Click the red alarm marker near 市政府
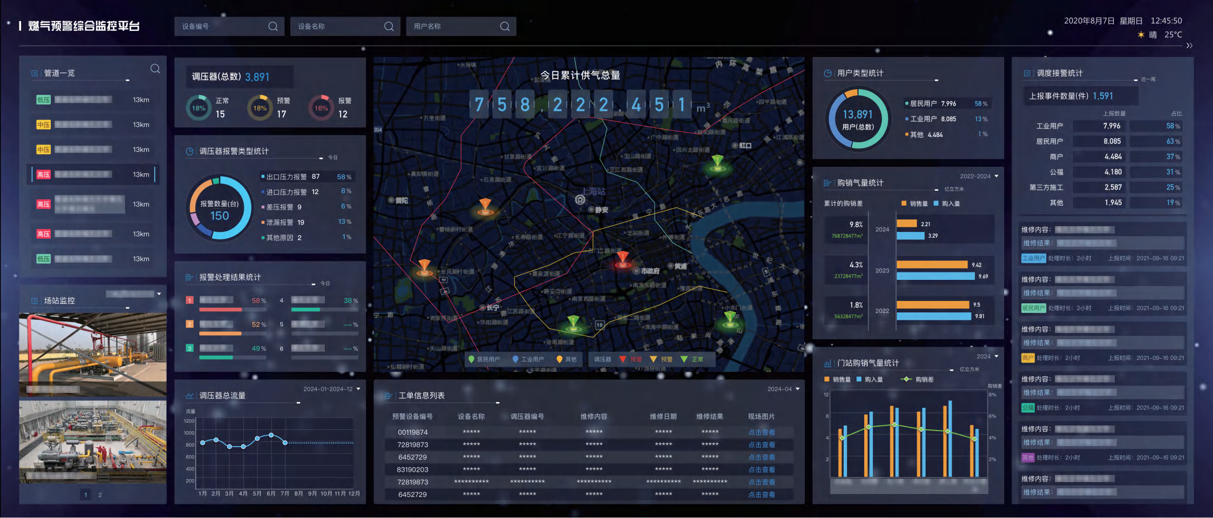This screenshot has width=1213, height=518. (x=623, y=259)
